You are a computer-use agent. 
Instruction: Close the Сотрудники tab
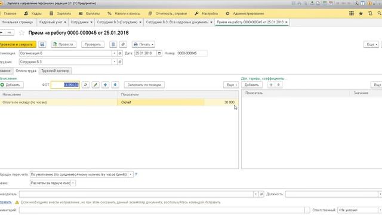click(x=91, y=22)
